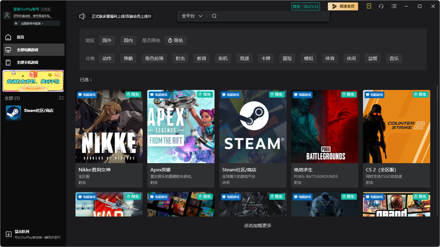Expand the 谷歌账号未登录 Google account dropdown
440x247 pixels.
tap(37, 23)
